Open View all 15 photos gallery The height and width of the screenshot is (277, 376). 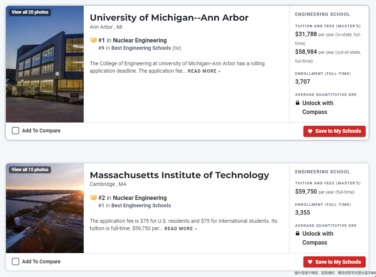30,170
